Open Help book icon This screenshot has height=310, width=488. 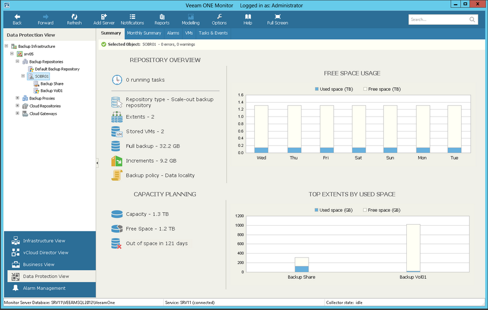[x=248, y=17]
